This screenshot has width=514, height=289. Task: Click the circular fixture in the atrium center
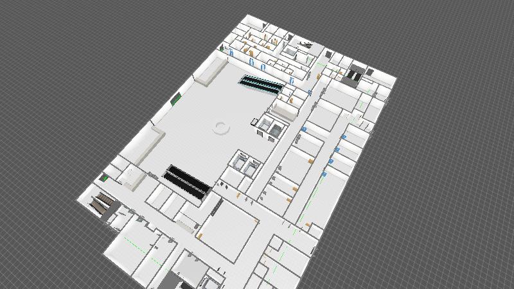tap(222, 128)
